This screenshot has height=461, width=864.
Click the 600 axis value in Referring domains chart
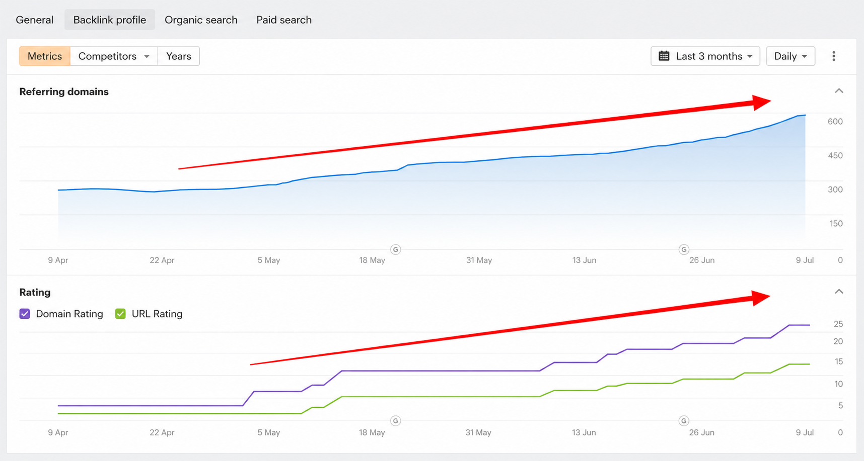pyautogui.click(x=835, y=121)
